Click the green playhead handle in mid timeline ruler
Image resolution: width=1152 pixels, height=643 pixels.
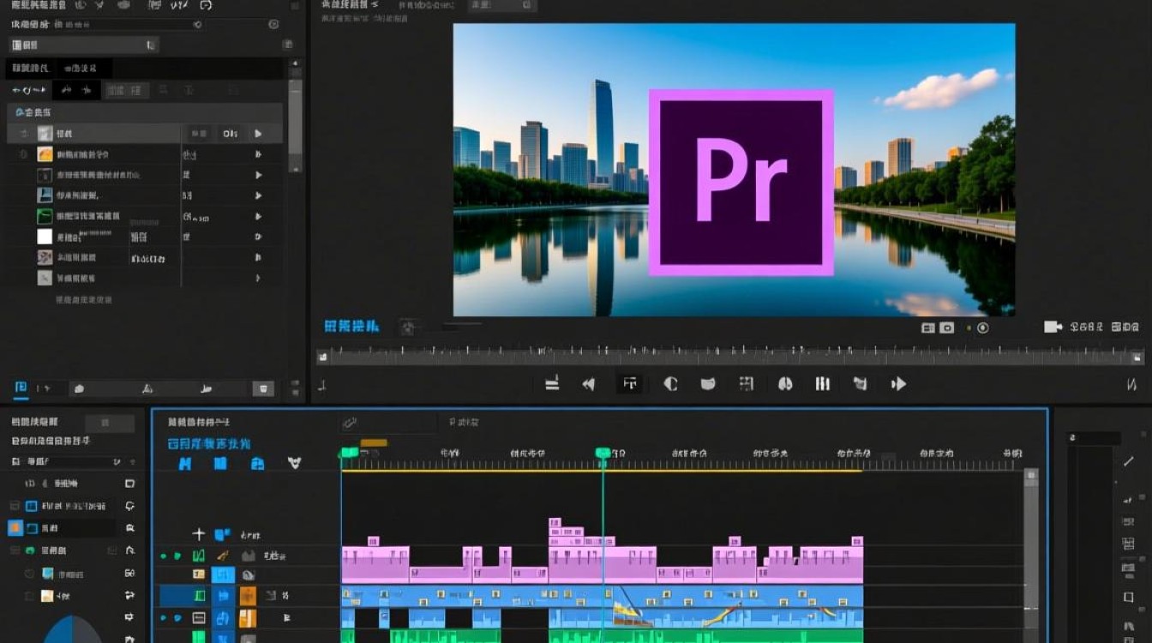pos(603,452)
